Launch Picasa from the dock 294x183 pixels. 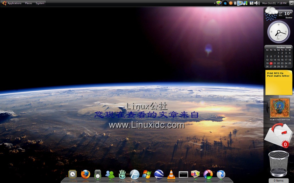208,174
